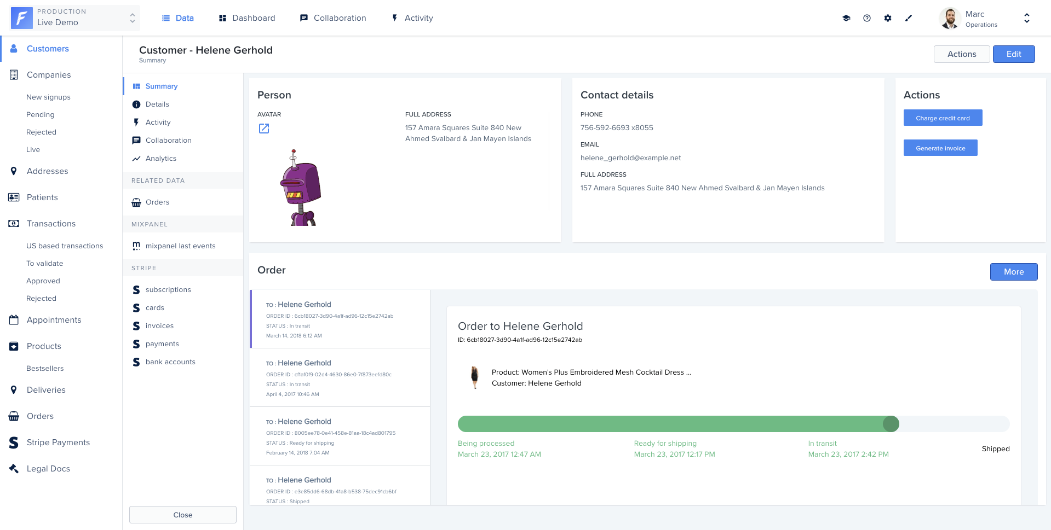
Task: Click the mixpanel logo icon
Action: [x=136, y=246]
